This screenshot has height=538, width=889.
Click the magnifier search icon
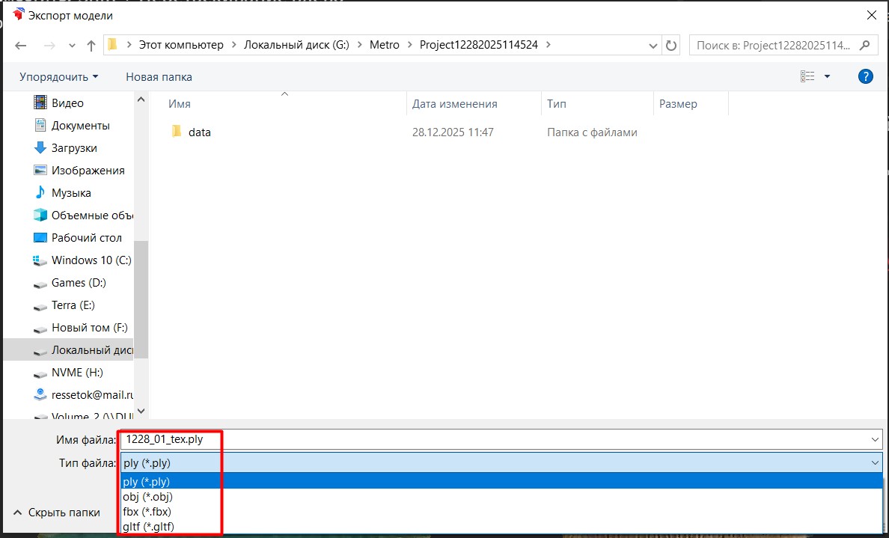[x=864, y=46]
